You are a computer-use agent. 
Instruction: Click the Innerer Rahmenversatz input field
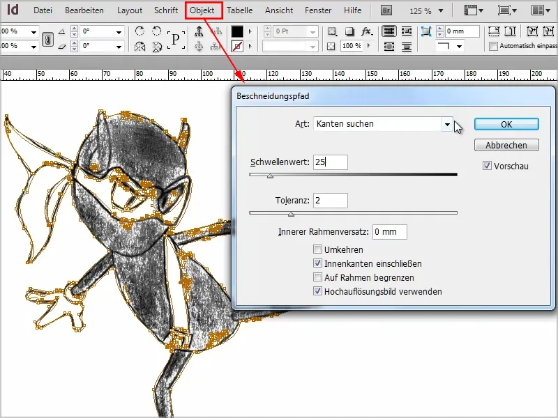(x=389, y=232)
